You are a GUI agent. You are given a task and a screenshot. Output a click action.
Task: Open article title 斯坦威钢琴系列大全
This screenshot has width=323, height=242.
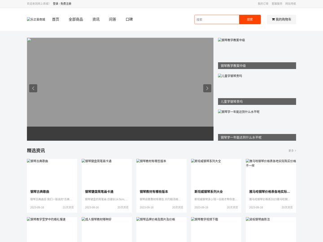209,192
